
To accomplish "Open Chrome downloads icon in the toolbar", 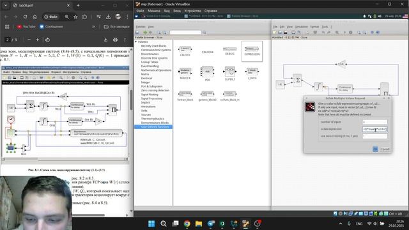I will 108,17.
